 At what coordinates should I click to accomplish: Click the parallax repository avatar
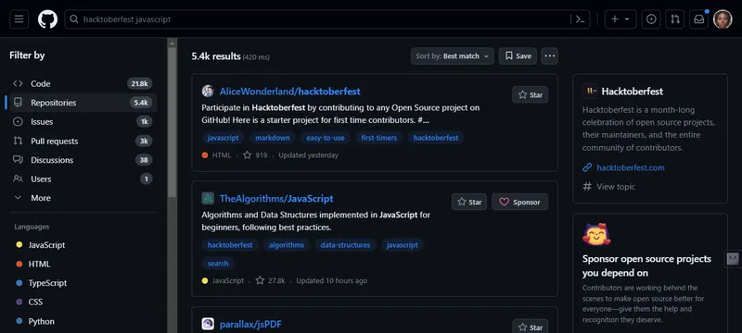tap(208, 324)
